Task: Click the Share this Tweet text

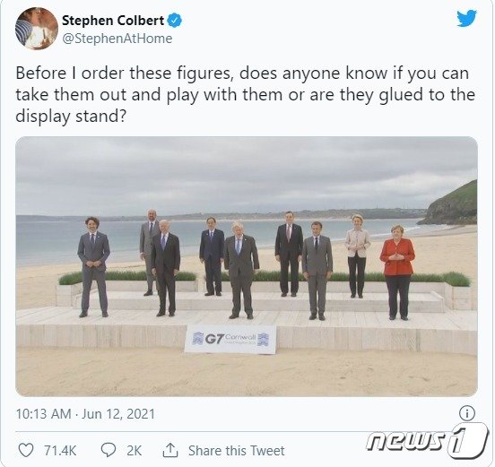Action: tap(237, 451)
